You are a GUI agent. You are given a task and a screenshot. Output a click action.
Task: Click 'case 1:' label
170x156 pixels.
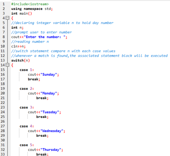27,70
